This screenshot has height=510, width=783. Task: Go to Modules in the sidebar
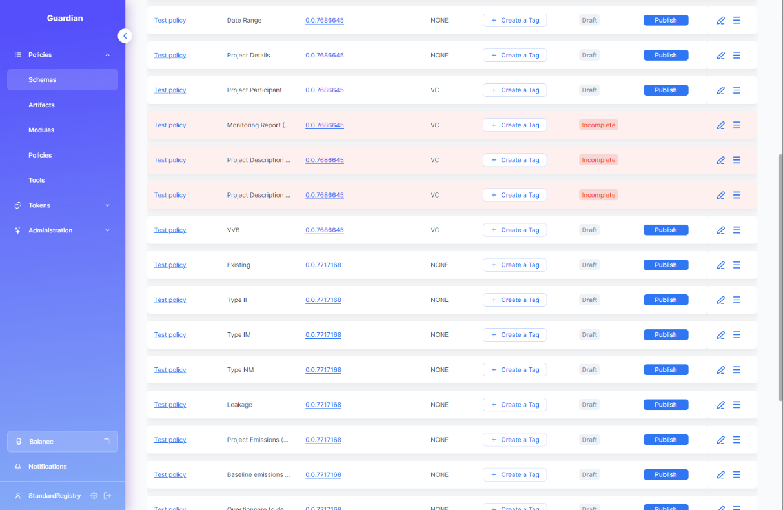[x=41, y=130]
